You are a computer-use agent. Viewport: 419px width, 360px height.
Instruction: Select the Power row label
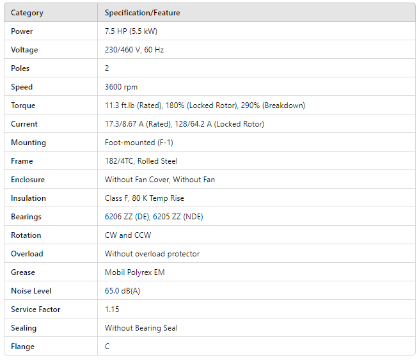22,31
